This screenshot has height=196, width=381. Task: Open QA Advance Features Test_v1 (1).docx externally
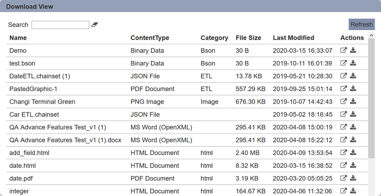coord(343,140)
